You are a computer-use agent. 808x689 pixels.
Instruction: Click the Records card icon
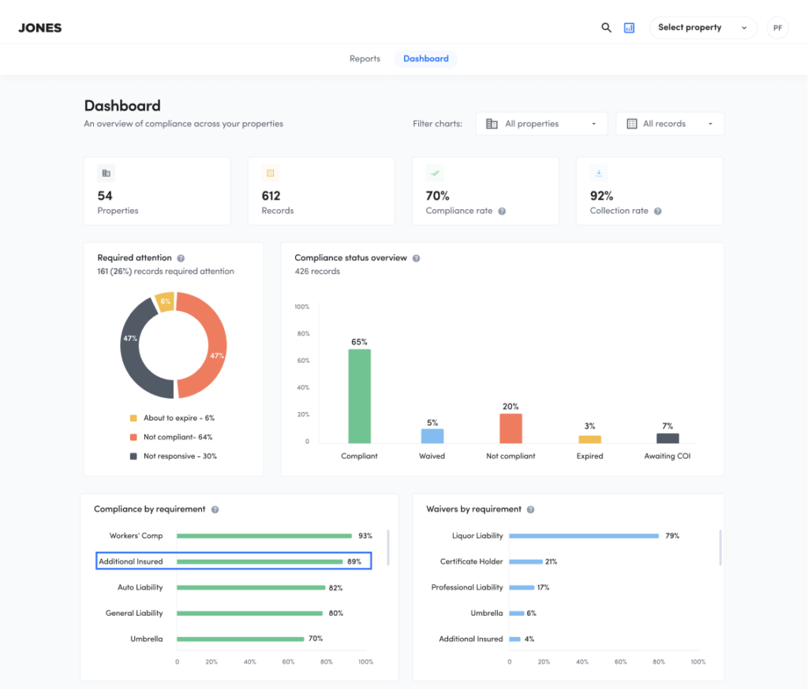point(271,173)
